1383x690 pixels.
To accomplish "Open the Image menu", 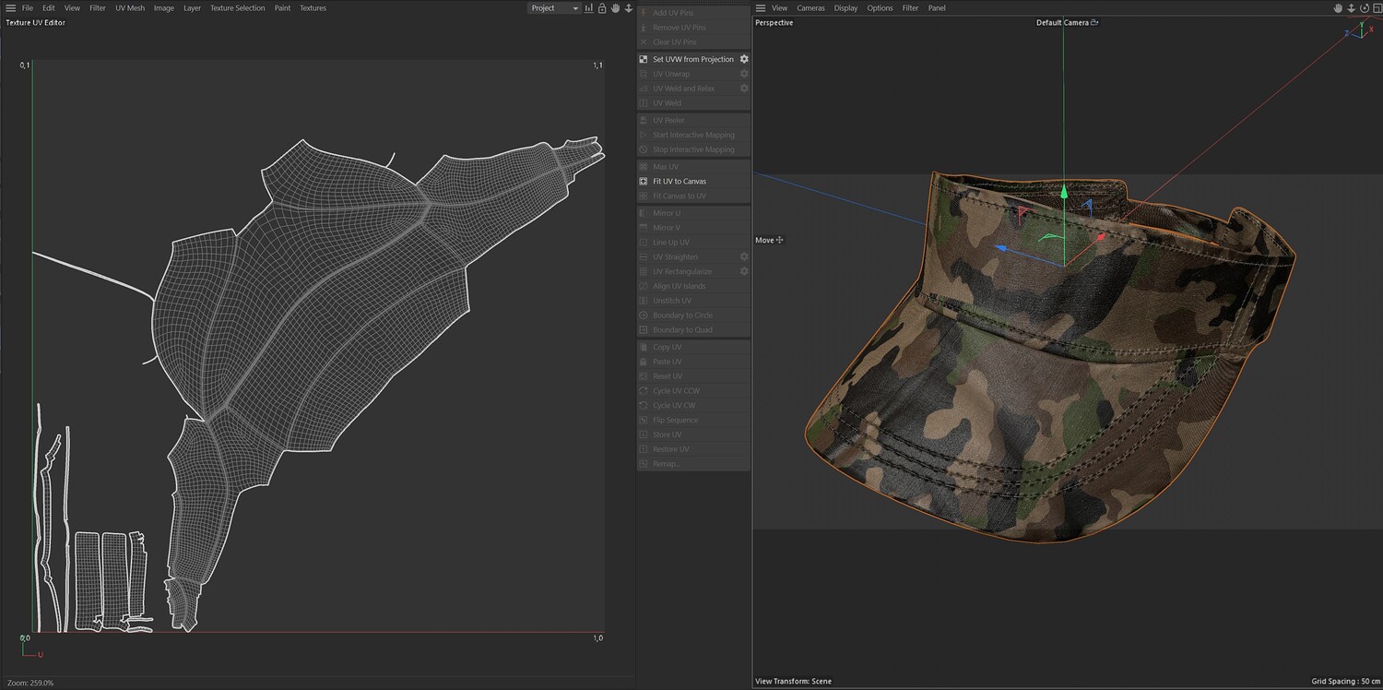I will click(x=164, y=8).
